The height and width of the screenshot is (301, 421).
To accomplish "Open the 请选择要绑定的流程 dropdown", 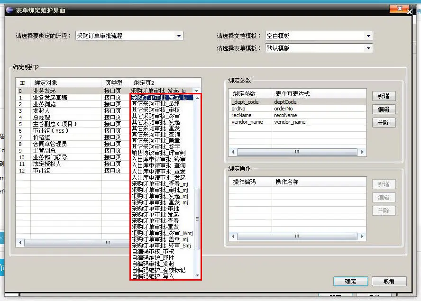I will coord(179,36).
